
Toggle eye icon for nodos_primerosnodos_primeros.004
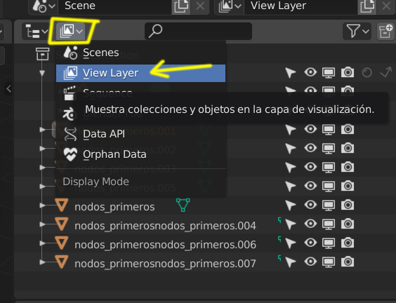click(x=310, y=224)
